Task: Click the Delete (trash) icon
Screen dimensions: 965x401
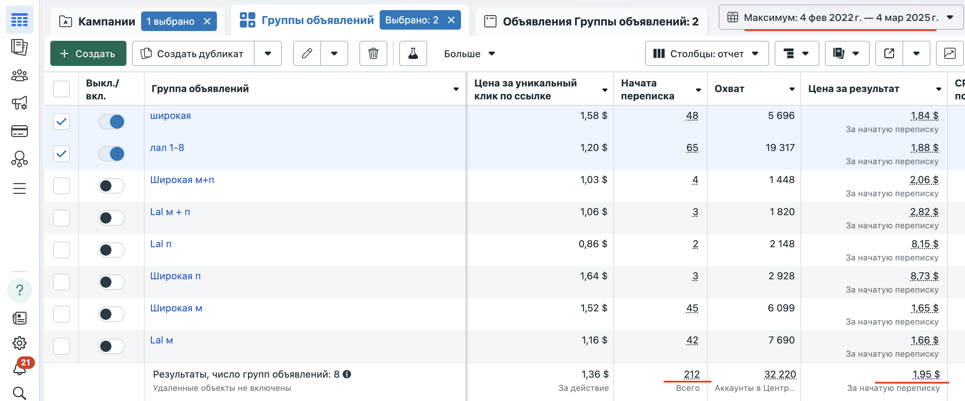Action: (373, 53)
